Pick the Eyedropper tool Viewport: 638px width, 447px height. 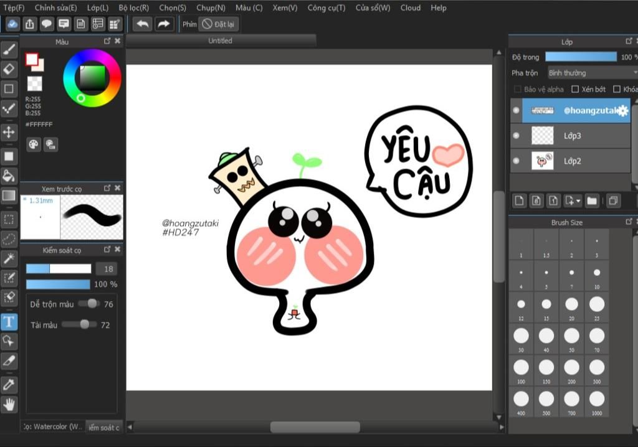pos(9,384)
